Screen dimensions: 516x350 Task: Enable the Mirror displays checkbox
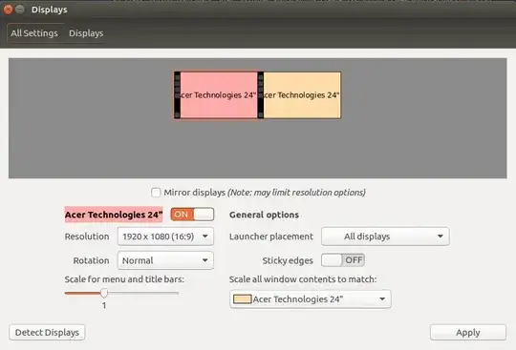coord(156,193)
